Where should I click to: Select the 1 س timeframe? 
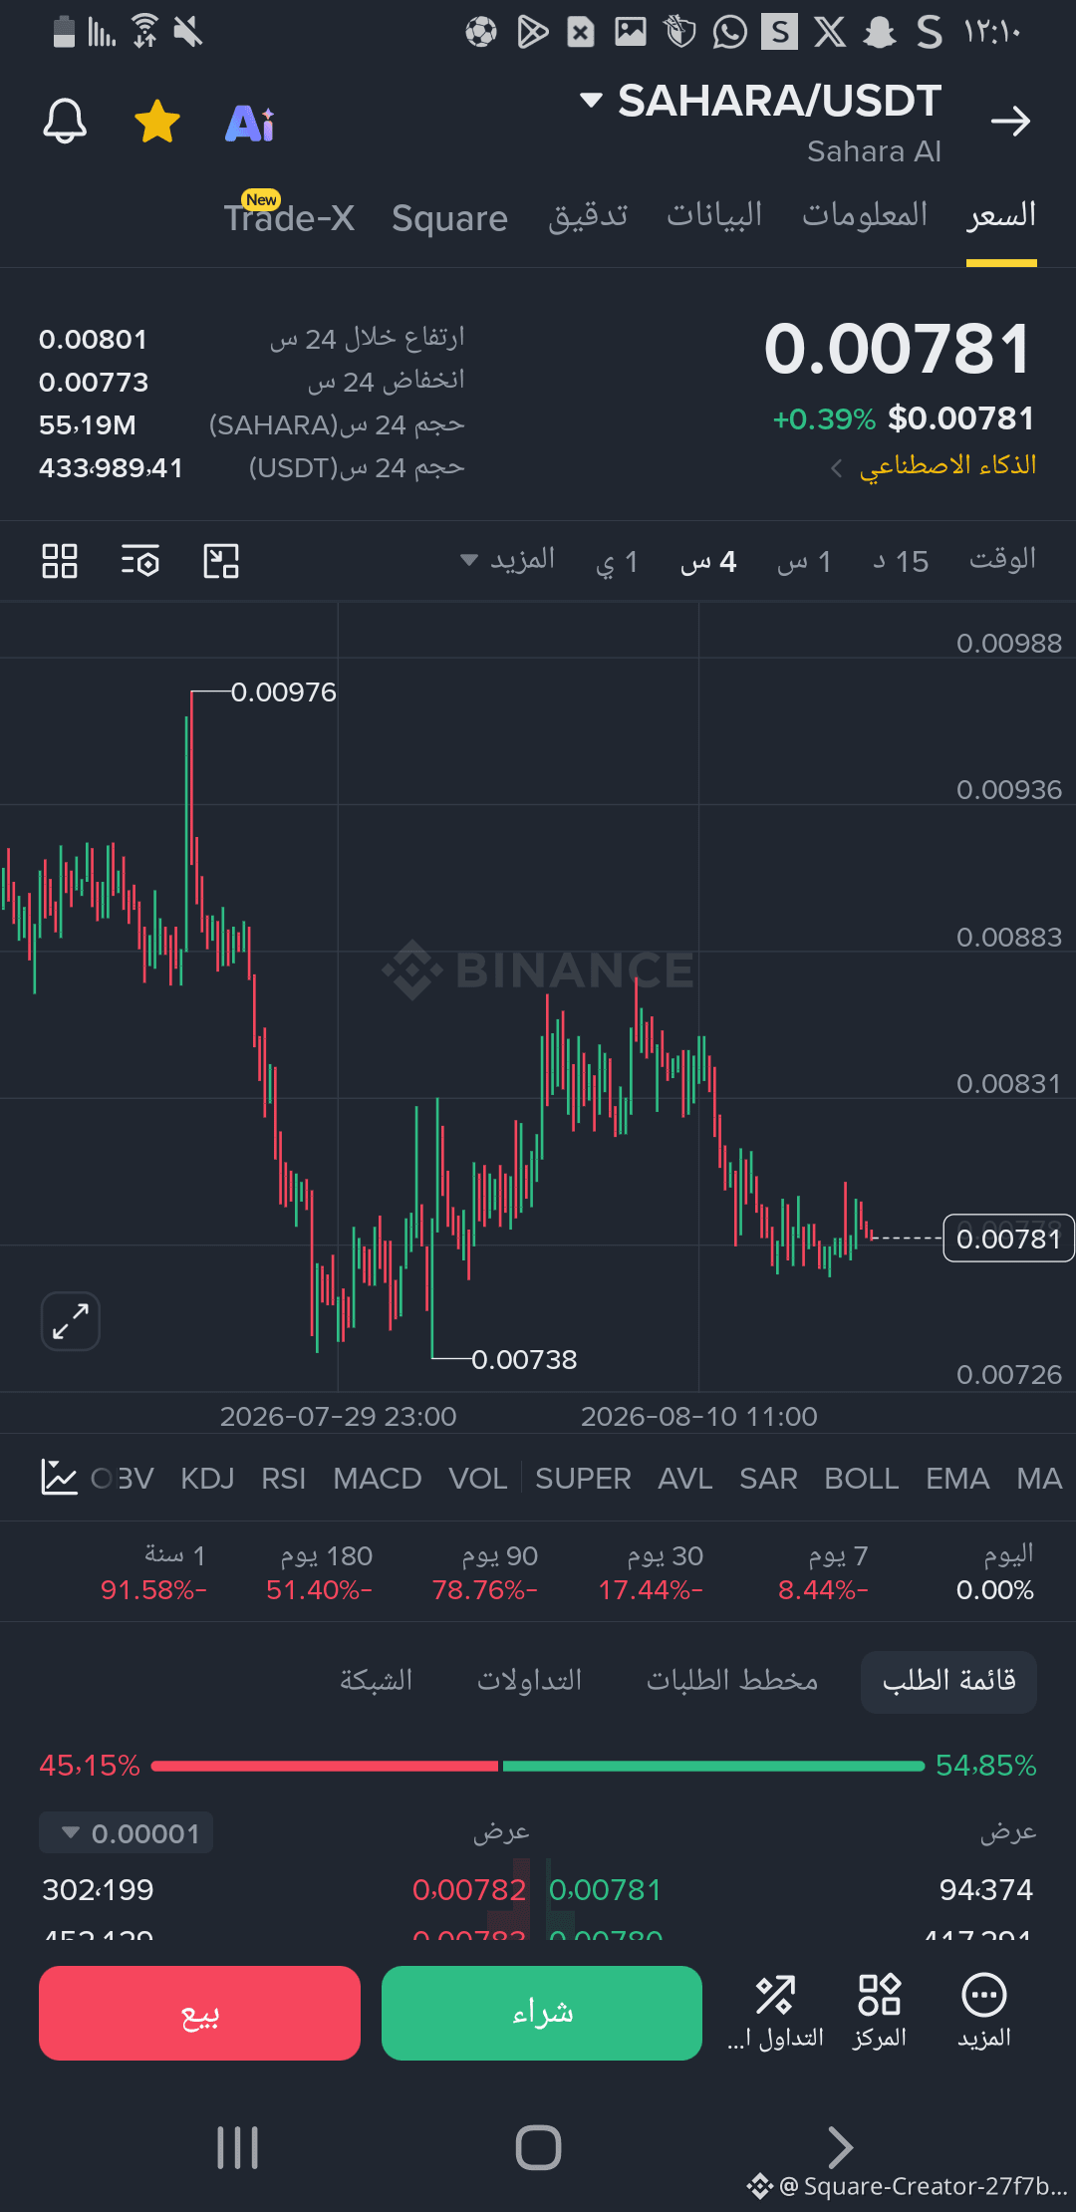pos(804,562)
